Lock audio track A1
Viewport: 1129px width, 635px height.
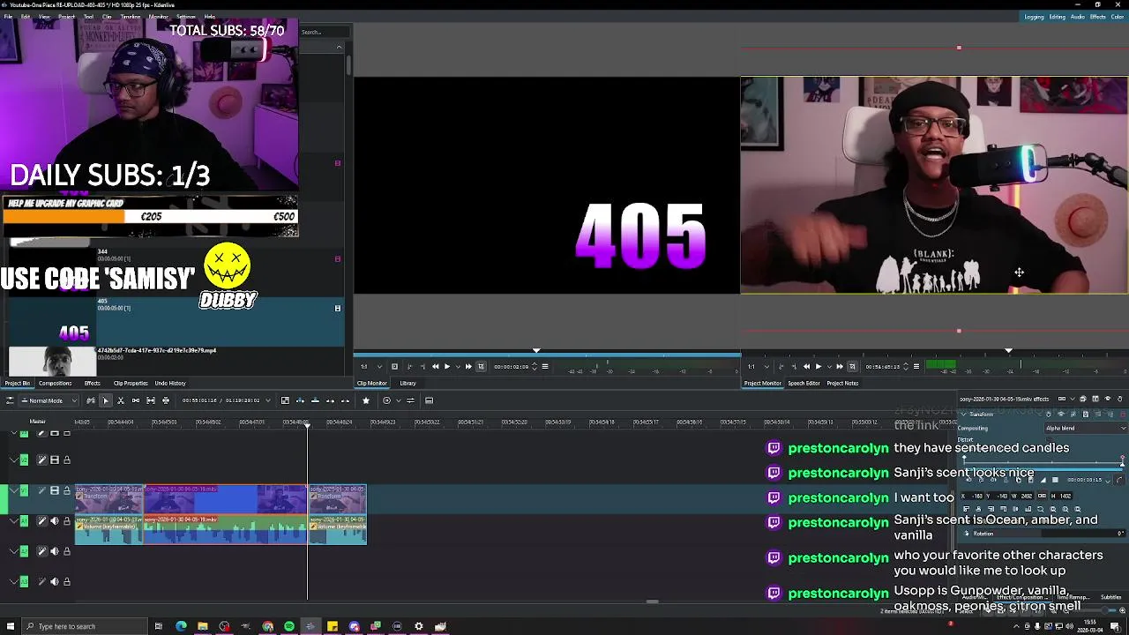pos(66,521)
